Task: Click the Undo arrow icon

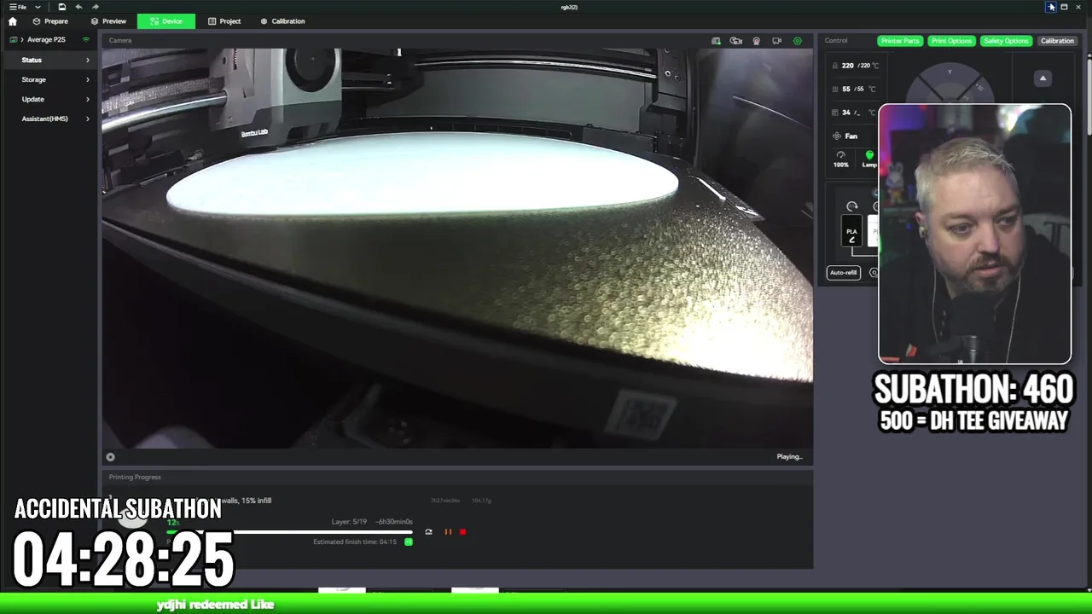Action: point(78,7)
